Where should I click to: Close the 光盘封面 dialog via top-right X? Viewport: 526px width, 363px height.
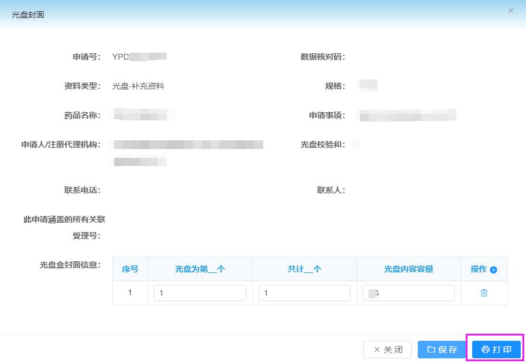point(510,10)
